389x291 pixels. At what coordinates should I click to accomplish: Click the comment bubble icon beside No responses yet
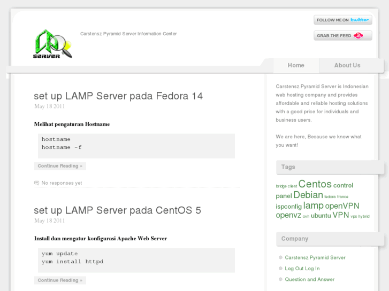point(36,183)
